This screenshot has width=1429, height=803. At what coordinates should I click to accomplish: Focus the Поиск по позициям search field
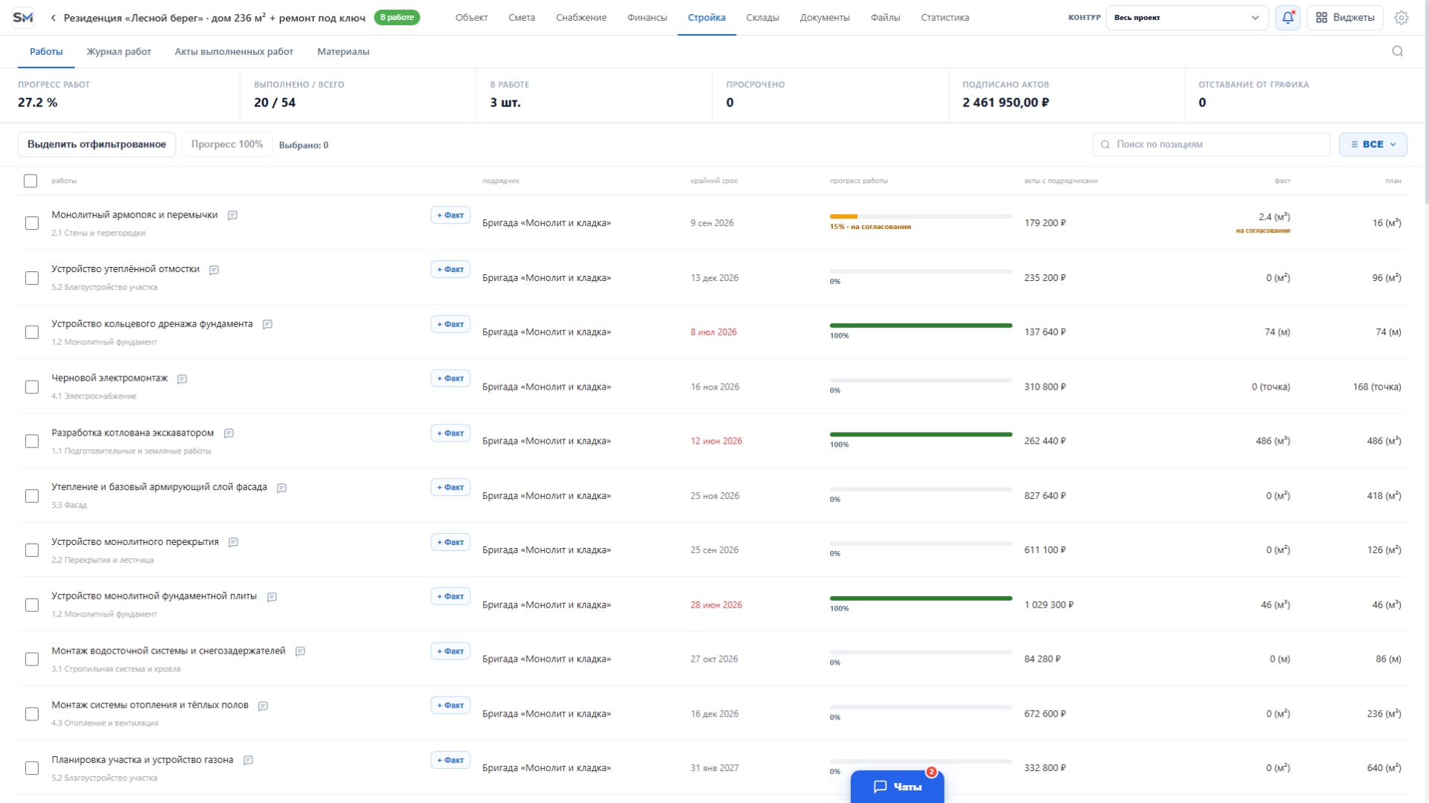point(1211,144)
